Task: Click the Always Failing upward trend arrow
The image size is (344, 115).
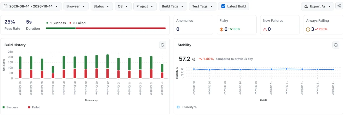Action: click(316, 29)
